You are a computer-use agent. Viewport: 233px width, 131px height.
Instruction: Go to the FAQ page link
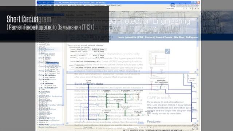(x=141, y=37)
